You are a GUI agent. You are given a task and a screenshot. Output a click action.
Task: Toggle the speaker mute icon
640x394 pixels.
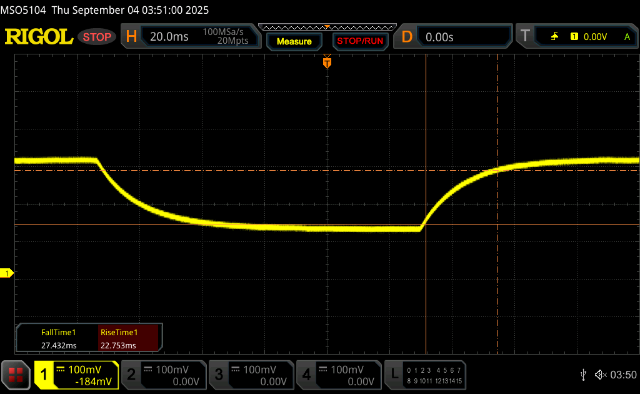click(600, 375)
